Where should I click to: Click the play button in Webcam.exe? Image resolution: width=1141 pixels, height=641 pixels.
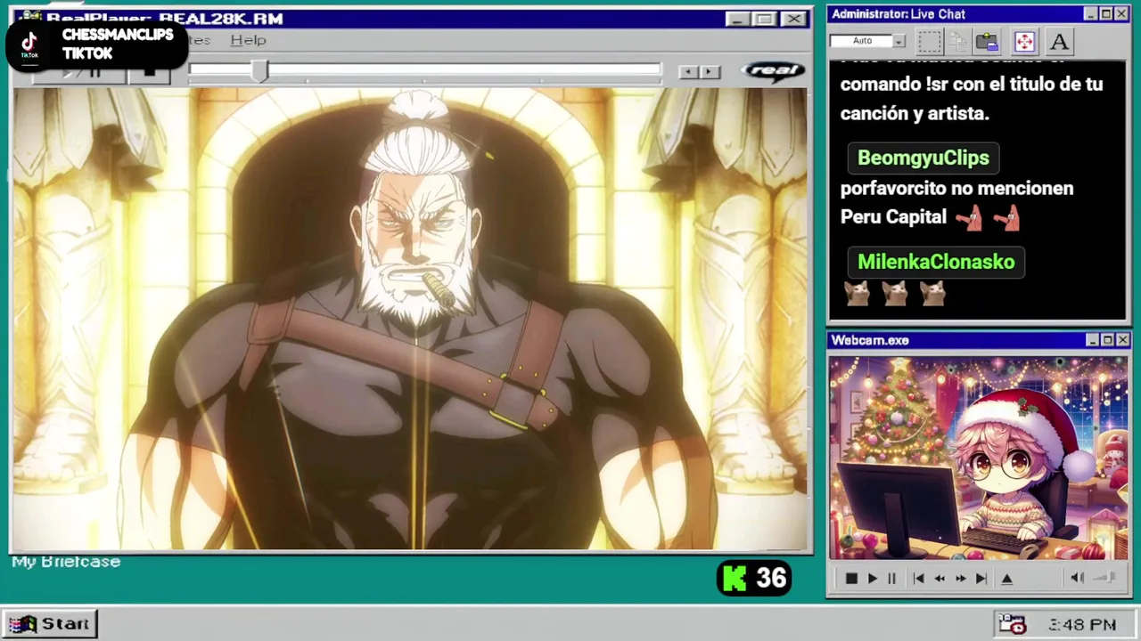[872, 579]
